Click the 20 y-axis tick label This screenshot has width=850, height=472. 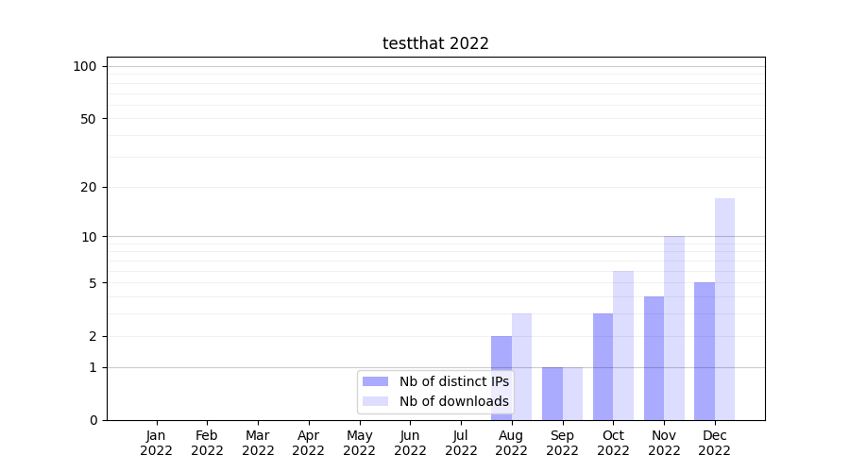89,187
